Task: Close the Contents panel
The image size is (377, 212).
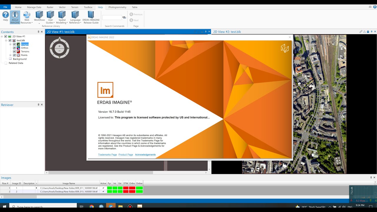Action: click(x=42, y=32)
